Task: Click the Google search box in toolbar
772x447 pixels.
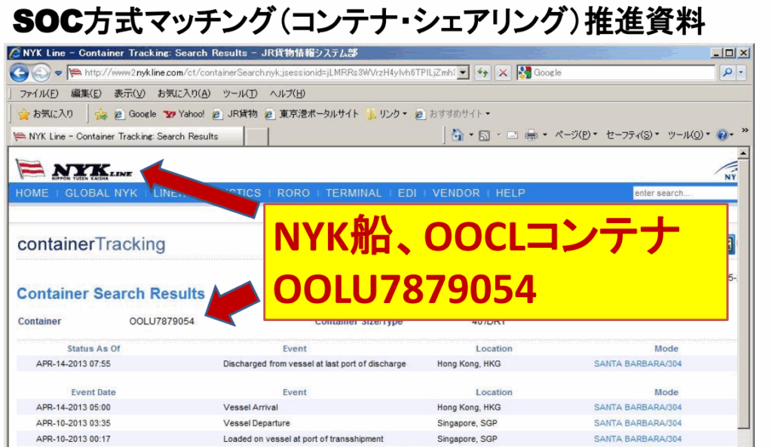Action: click(615, 73)
